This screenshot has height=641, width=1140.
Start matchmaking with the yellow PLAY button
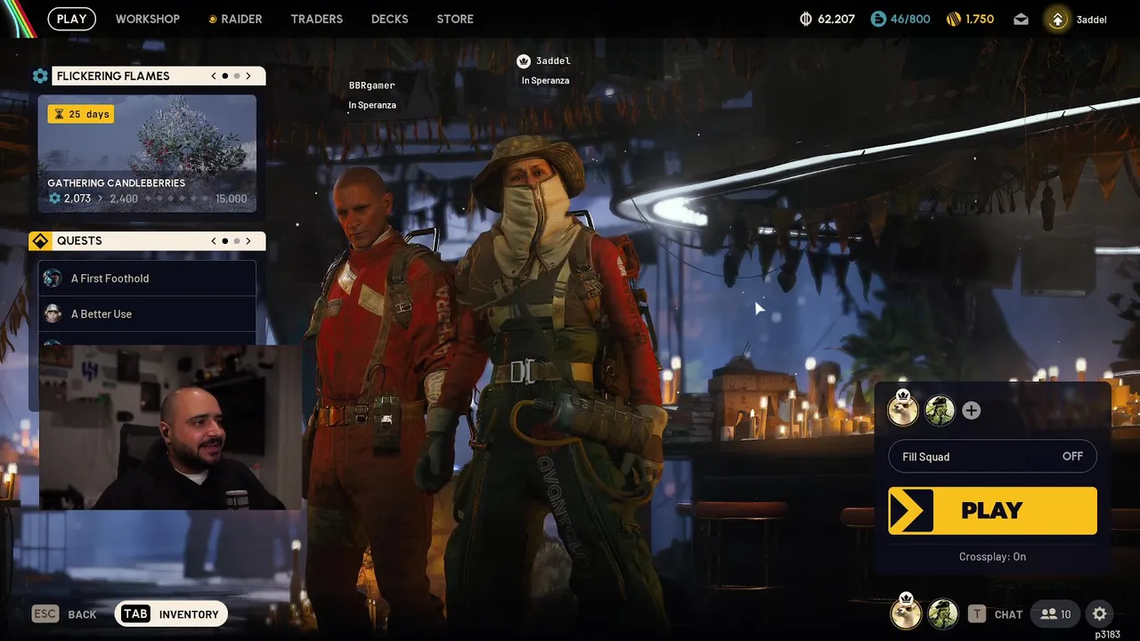click(x=992, y=510)
